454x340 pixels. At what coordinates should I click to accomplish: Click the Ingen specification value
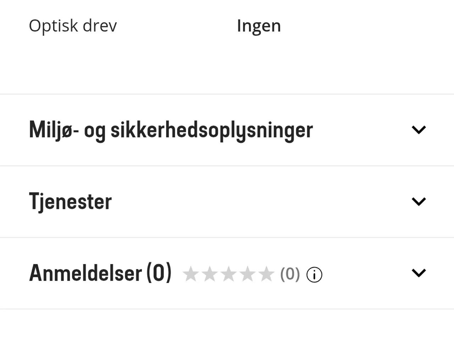(259, 26)
